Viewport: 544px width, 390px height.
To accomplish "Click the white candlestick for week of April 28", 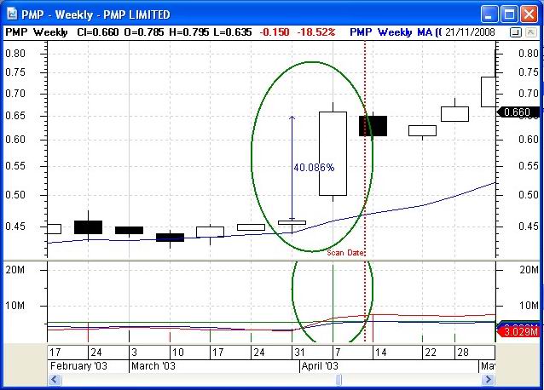I will point(454,114).
